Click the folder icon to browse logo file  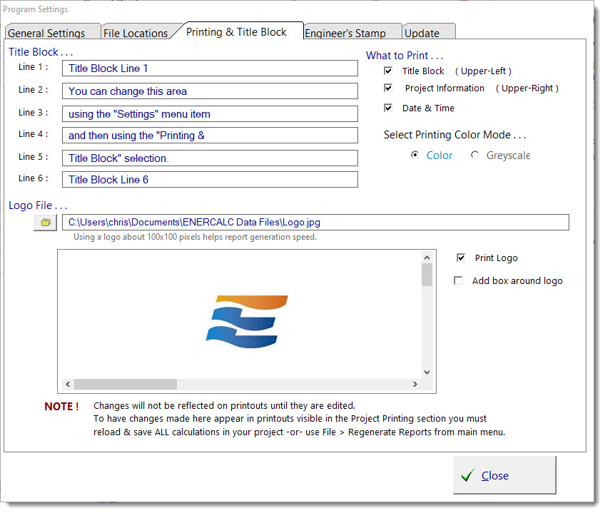(46, 223)
